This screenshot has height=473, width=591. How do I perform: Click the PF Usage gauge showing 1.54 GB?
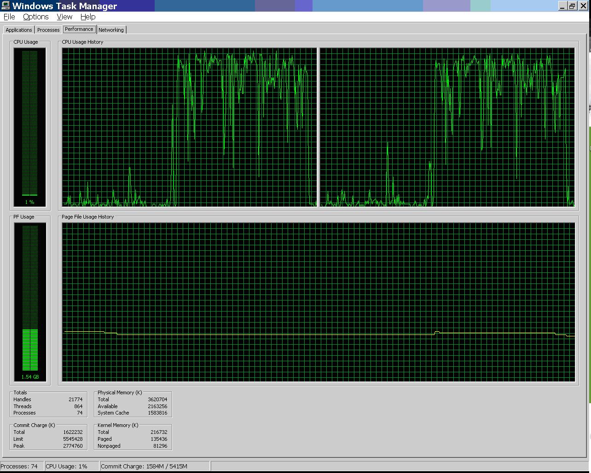click(x=30, y=302)
